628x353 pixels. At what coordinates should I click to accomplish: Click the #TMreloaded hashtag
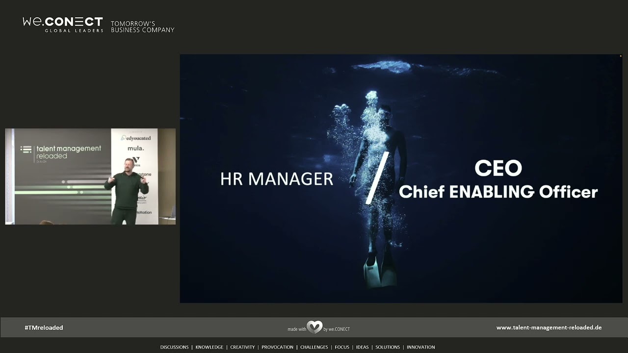pyautogui.click(x=44, y=328)
